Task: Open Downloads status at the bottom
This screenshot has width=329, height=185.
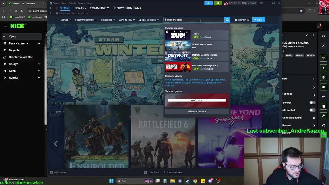Action: point(163,172)
